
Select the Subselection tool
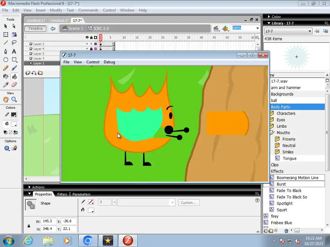pos(14,26)
